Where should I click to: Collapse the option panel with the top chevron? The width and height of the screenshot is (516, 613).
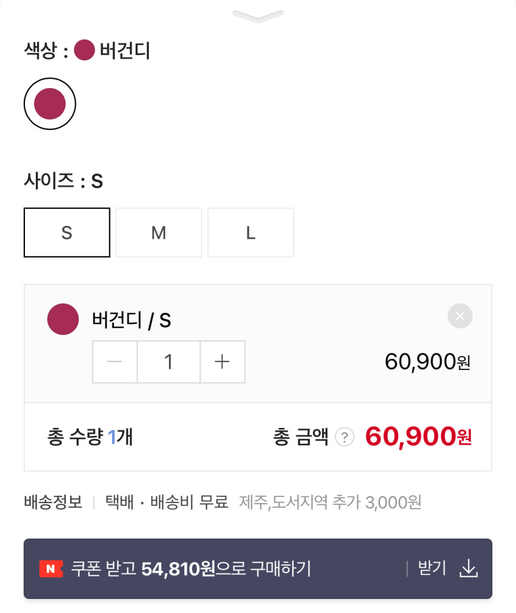pos(258,16)
